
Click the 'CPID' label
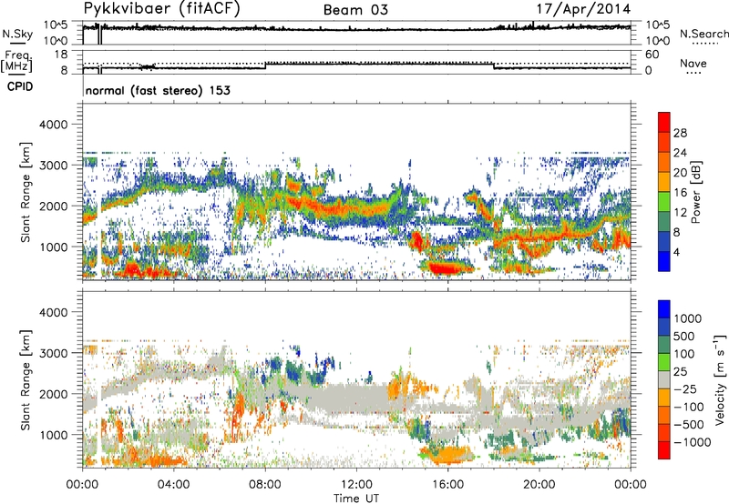[20, 86]
